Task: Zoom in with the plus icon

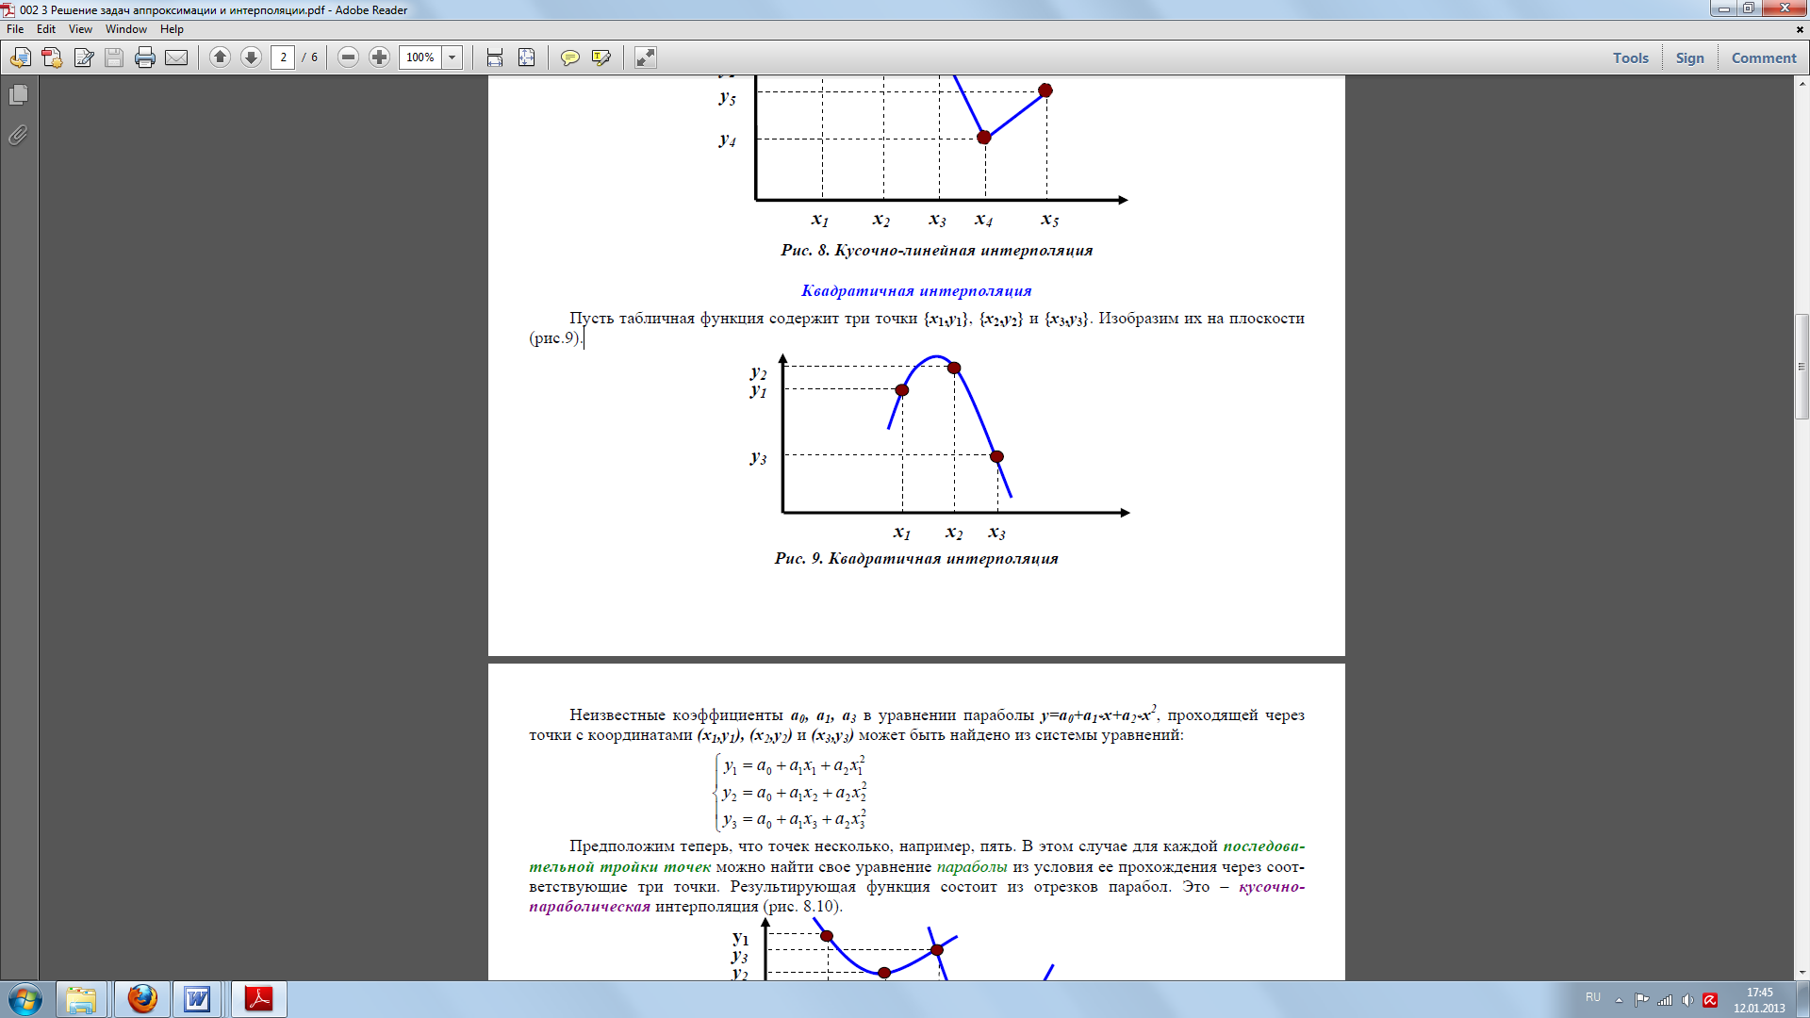Action: [379, 57]
